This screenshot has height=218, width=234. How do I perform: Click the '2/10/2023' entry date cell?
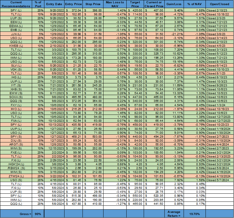54,46
